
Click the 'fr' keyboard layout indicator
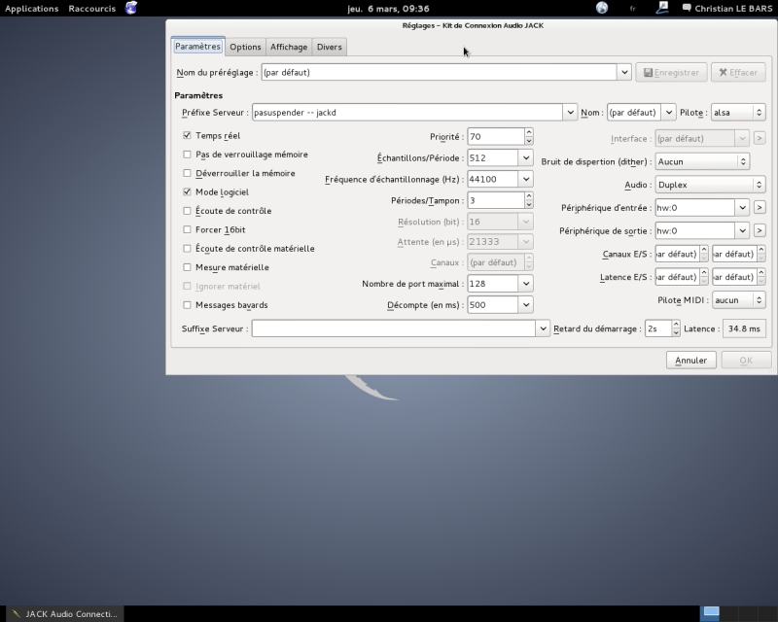coord(633,9)
